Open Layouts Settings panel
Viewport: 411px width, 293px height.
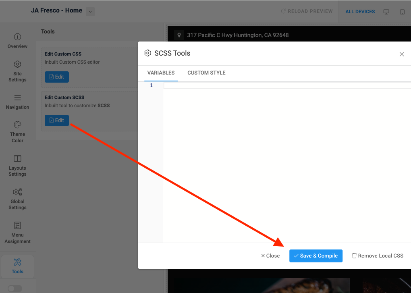click(x=17, y=166)
